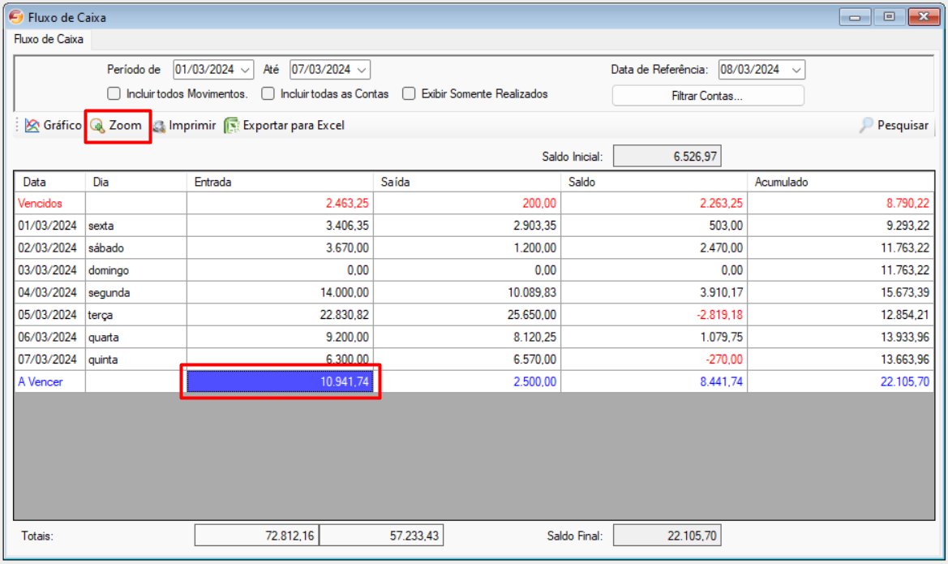Click the negative saldo -2.819,18
The image size is (948, 564).
pos(654,316)
